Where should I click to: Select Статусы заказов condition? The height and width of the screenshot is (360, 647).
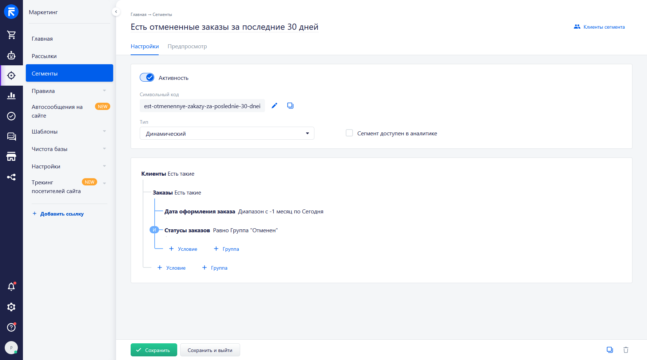tap(221, 230)
